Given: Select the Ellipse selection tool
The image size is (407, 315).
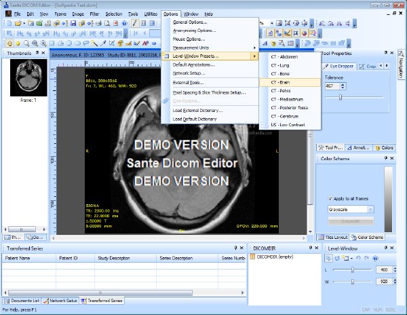Looking at the screenshot, I should coord(77,43).
